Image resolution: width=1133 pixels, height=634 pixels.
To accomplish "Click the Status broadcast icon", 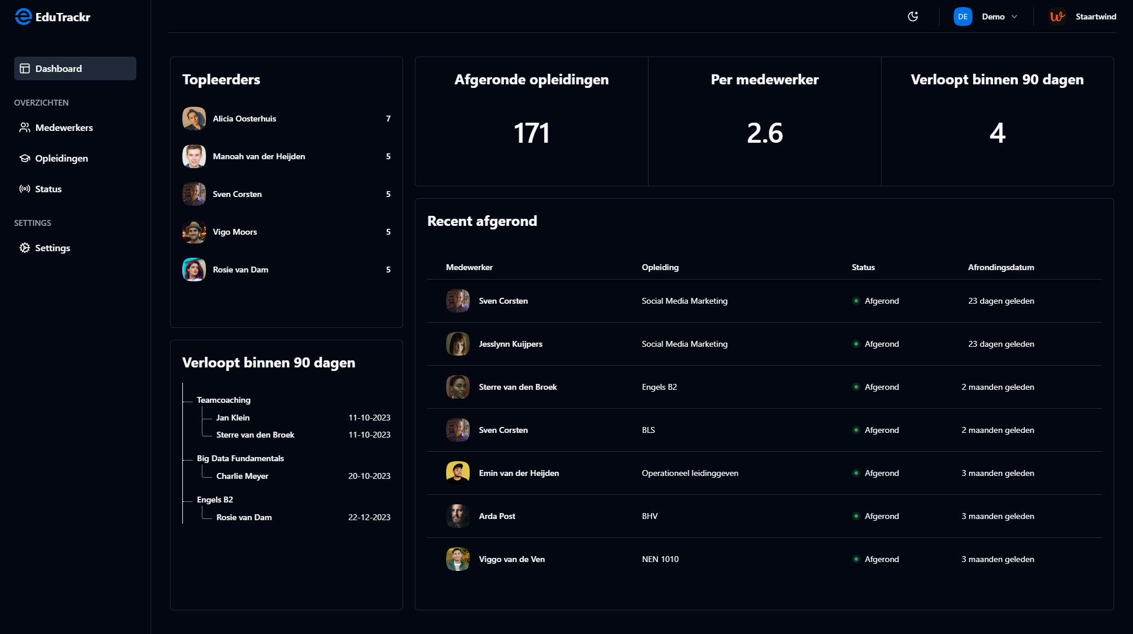I will coord(24,189).
